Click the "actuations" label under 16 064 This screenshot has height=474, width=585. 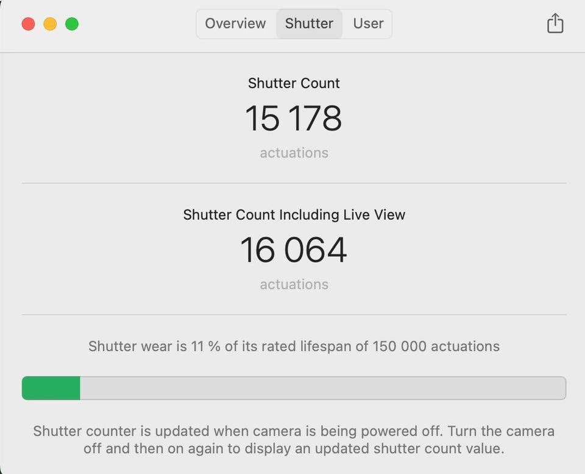294,284
